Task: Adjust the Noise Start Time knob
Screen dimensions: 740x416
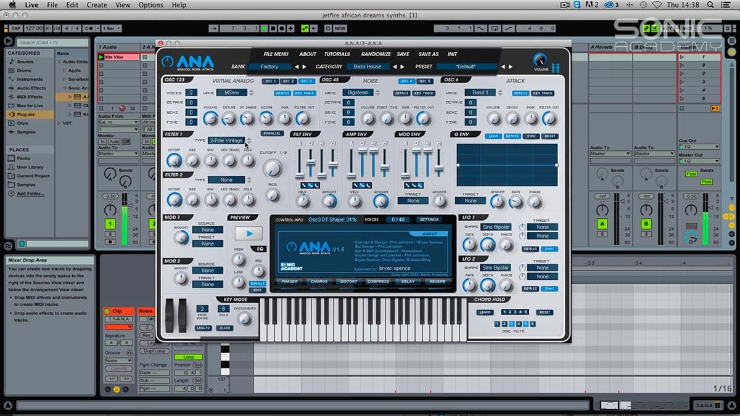Action: coord(387,118)
